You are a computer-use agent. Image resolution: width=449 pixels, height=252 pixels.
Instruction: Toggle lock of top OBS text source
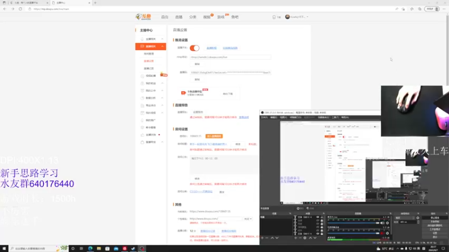click(x=322, y=217)
